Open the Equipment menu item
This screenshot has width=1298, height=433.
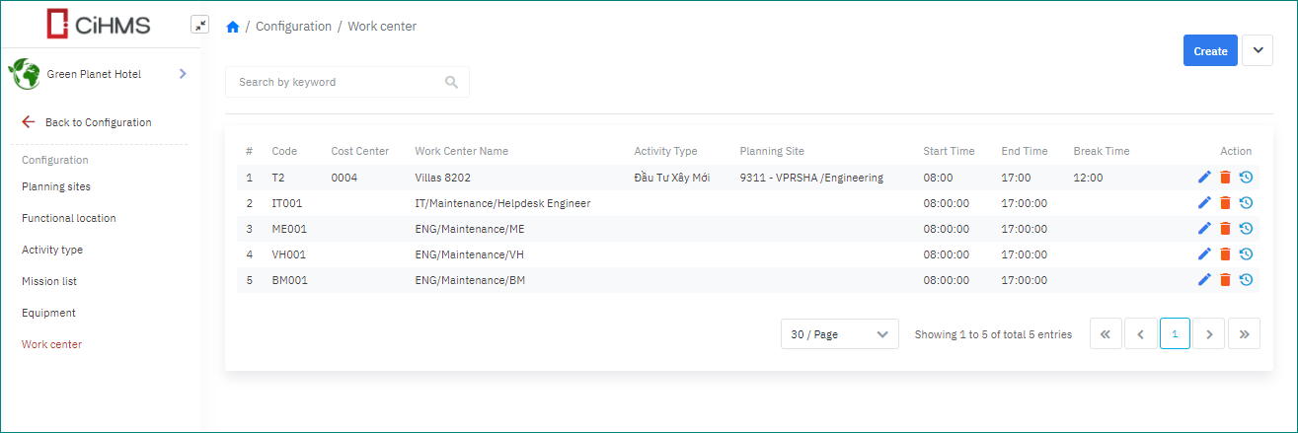pyautogui.click(x=48, y=313)
